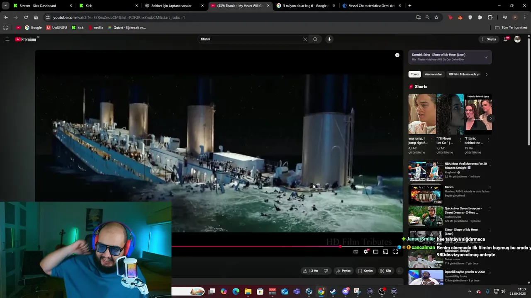531x298 pixels.
Task: Show more filter chips with arrow
Action: (x=487, y=74)
